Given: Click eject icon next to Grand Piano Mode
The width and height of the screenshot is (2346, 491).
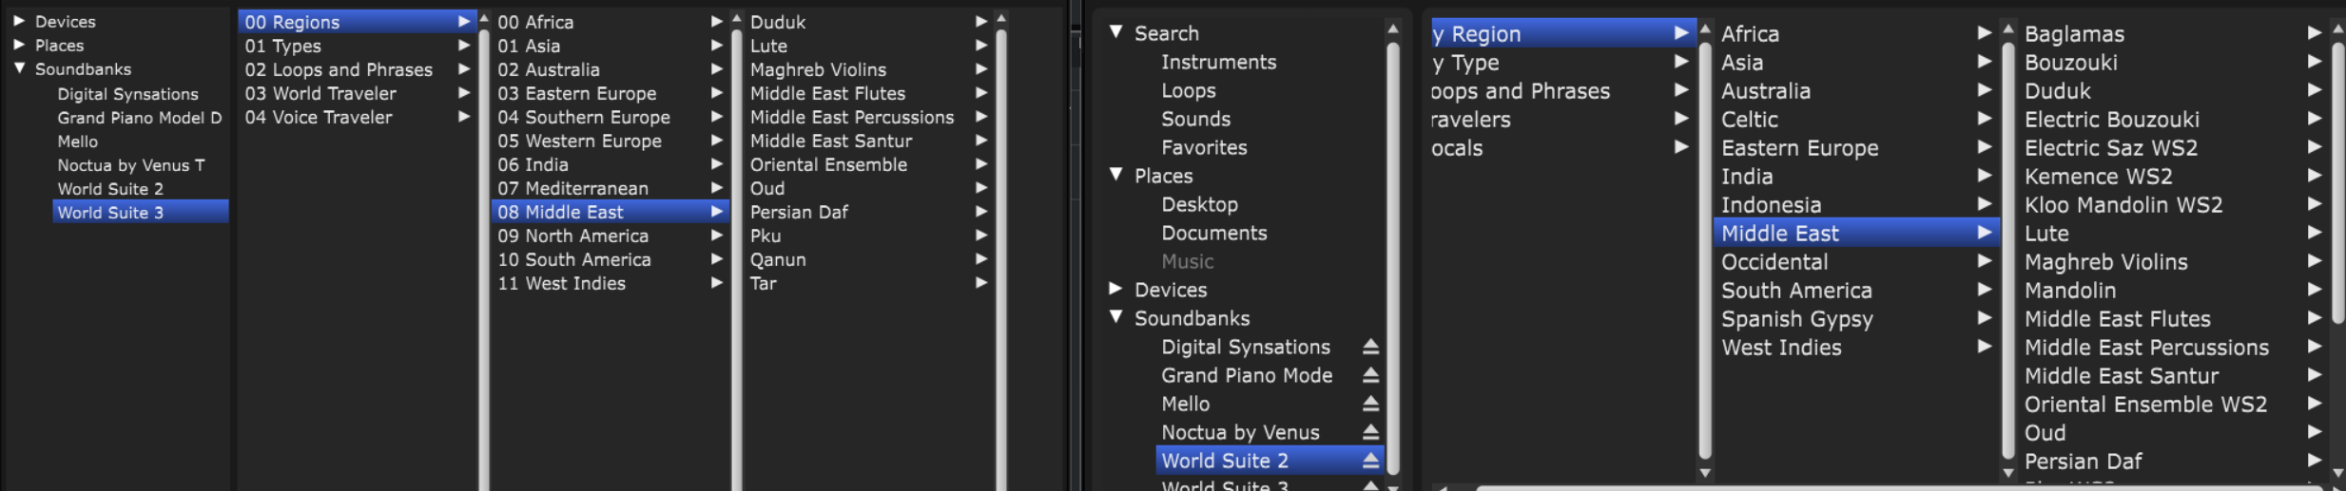Looking at the screenshot, I should coord(1370,376).
